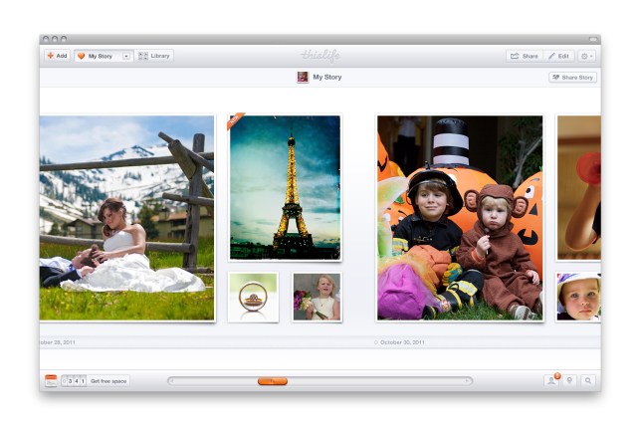
Task: Click the location pin icon
Action: click(x=569, y=380)
